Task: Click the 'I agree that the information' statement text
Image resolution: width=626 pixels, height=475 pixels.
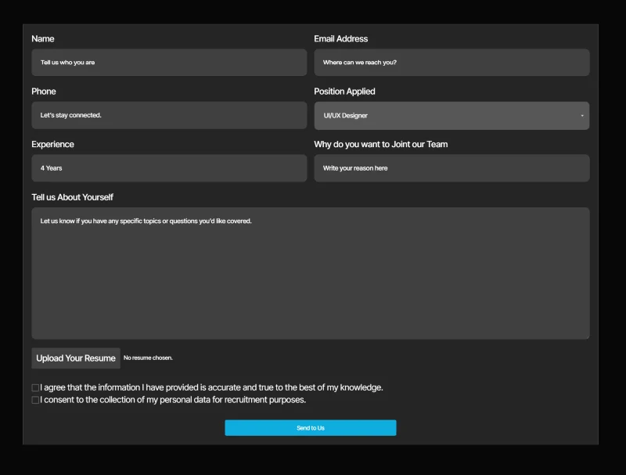Action: [211, 387]
